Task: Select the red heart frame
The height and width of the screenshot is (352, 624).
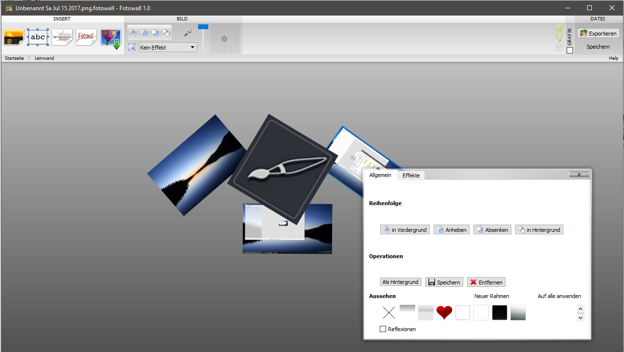Action: [x=444, y=313]
